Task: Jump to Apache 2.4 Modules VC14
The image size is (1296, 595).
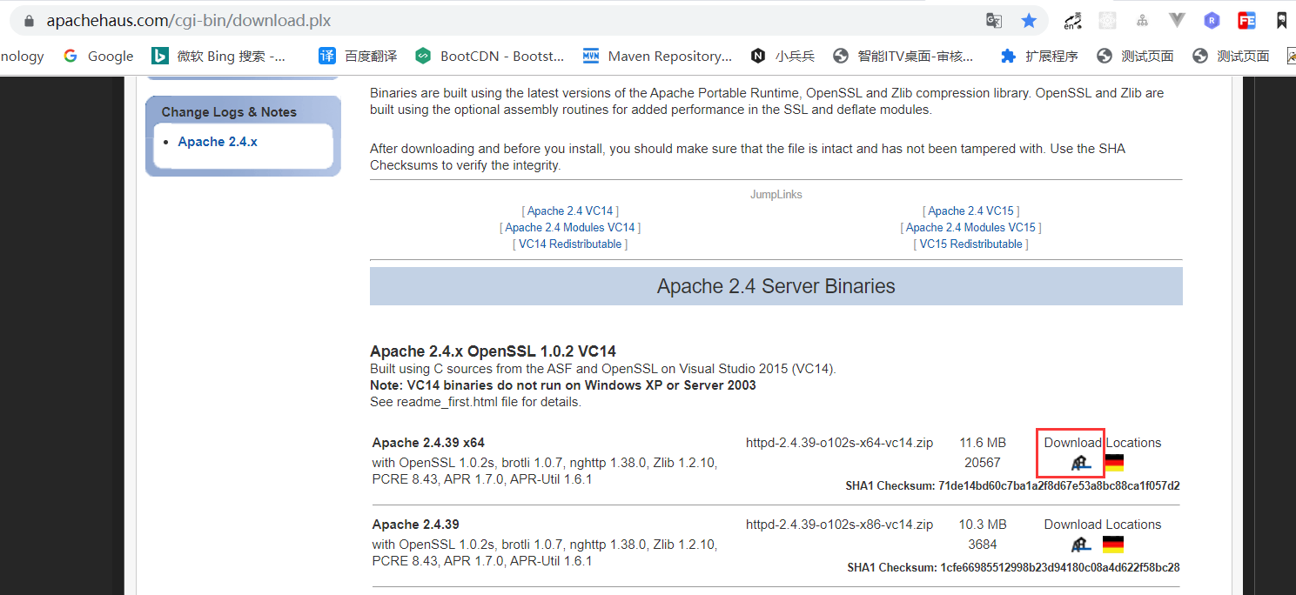Action: 570,228
